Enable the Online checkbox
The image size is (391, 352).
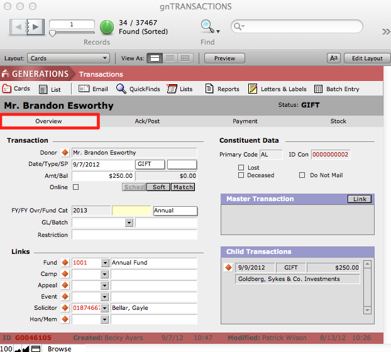[x=75, y=187]
